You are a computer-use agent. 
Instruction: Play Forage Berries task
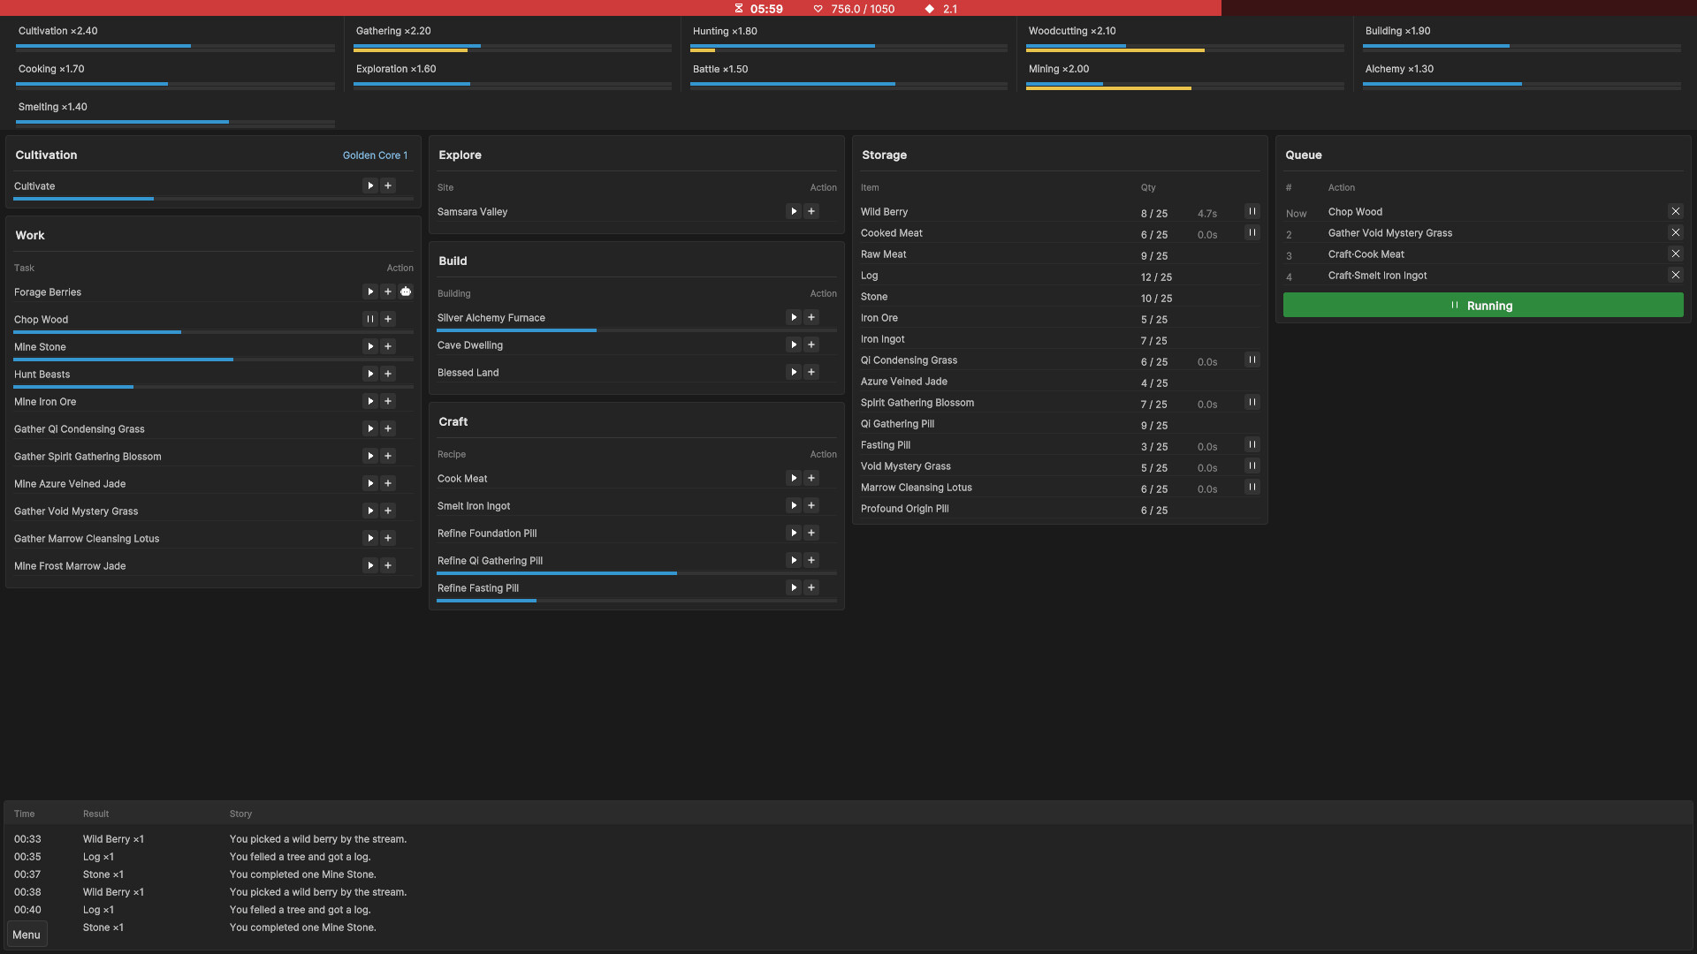(370, 291)
